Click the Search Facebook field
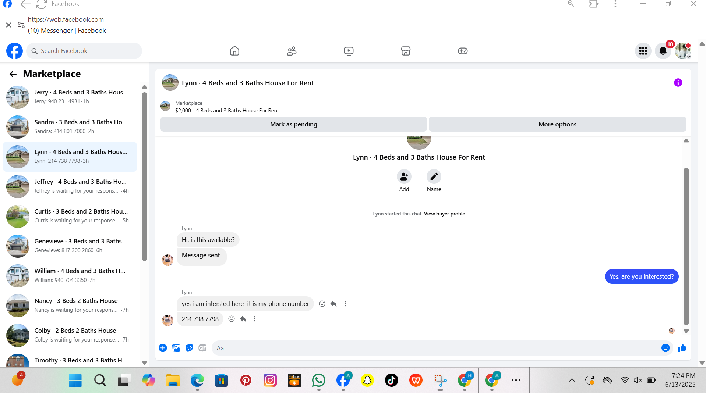The height and width of the screenshot is (393, 706). point(84,51)
